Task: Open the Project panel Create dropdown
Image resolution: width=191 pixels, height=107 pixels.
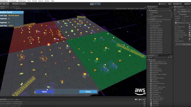Action: pos(150,57)
